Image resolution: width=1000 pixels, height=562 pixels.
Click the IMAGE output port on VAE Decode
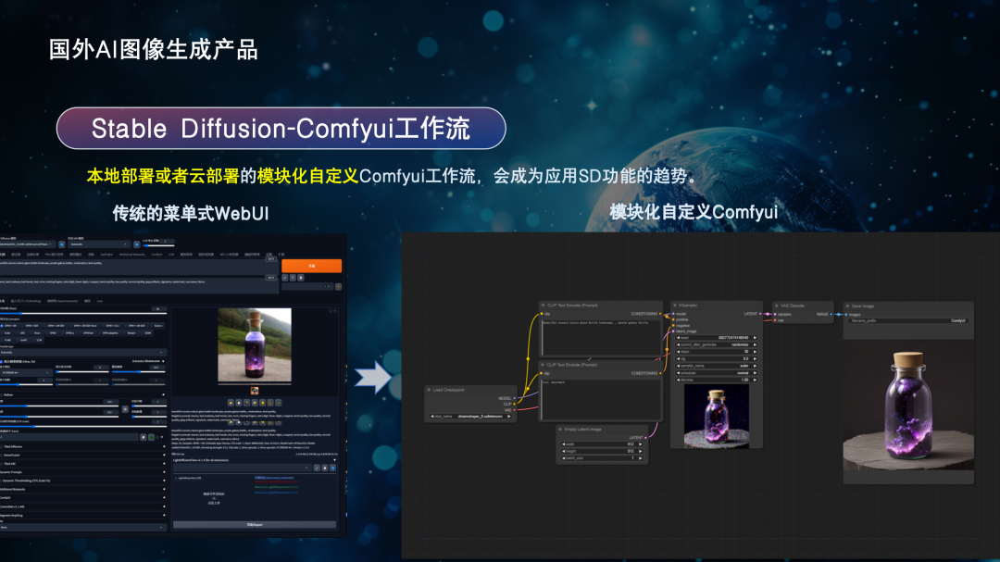[x=831, y=314]
